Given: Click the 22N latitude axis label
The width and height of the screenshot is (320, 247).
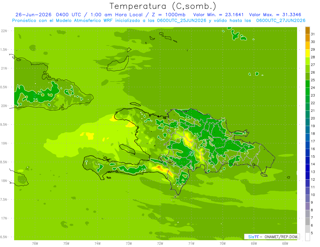Looking at the screenshot, I should [4, 31].
